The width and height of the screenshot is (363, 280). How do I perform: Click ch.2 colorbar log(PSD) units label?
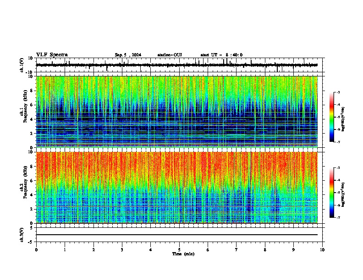pyautogui.click(x=343, y=194)
